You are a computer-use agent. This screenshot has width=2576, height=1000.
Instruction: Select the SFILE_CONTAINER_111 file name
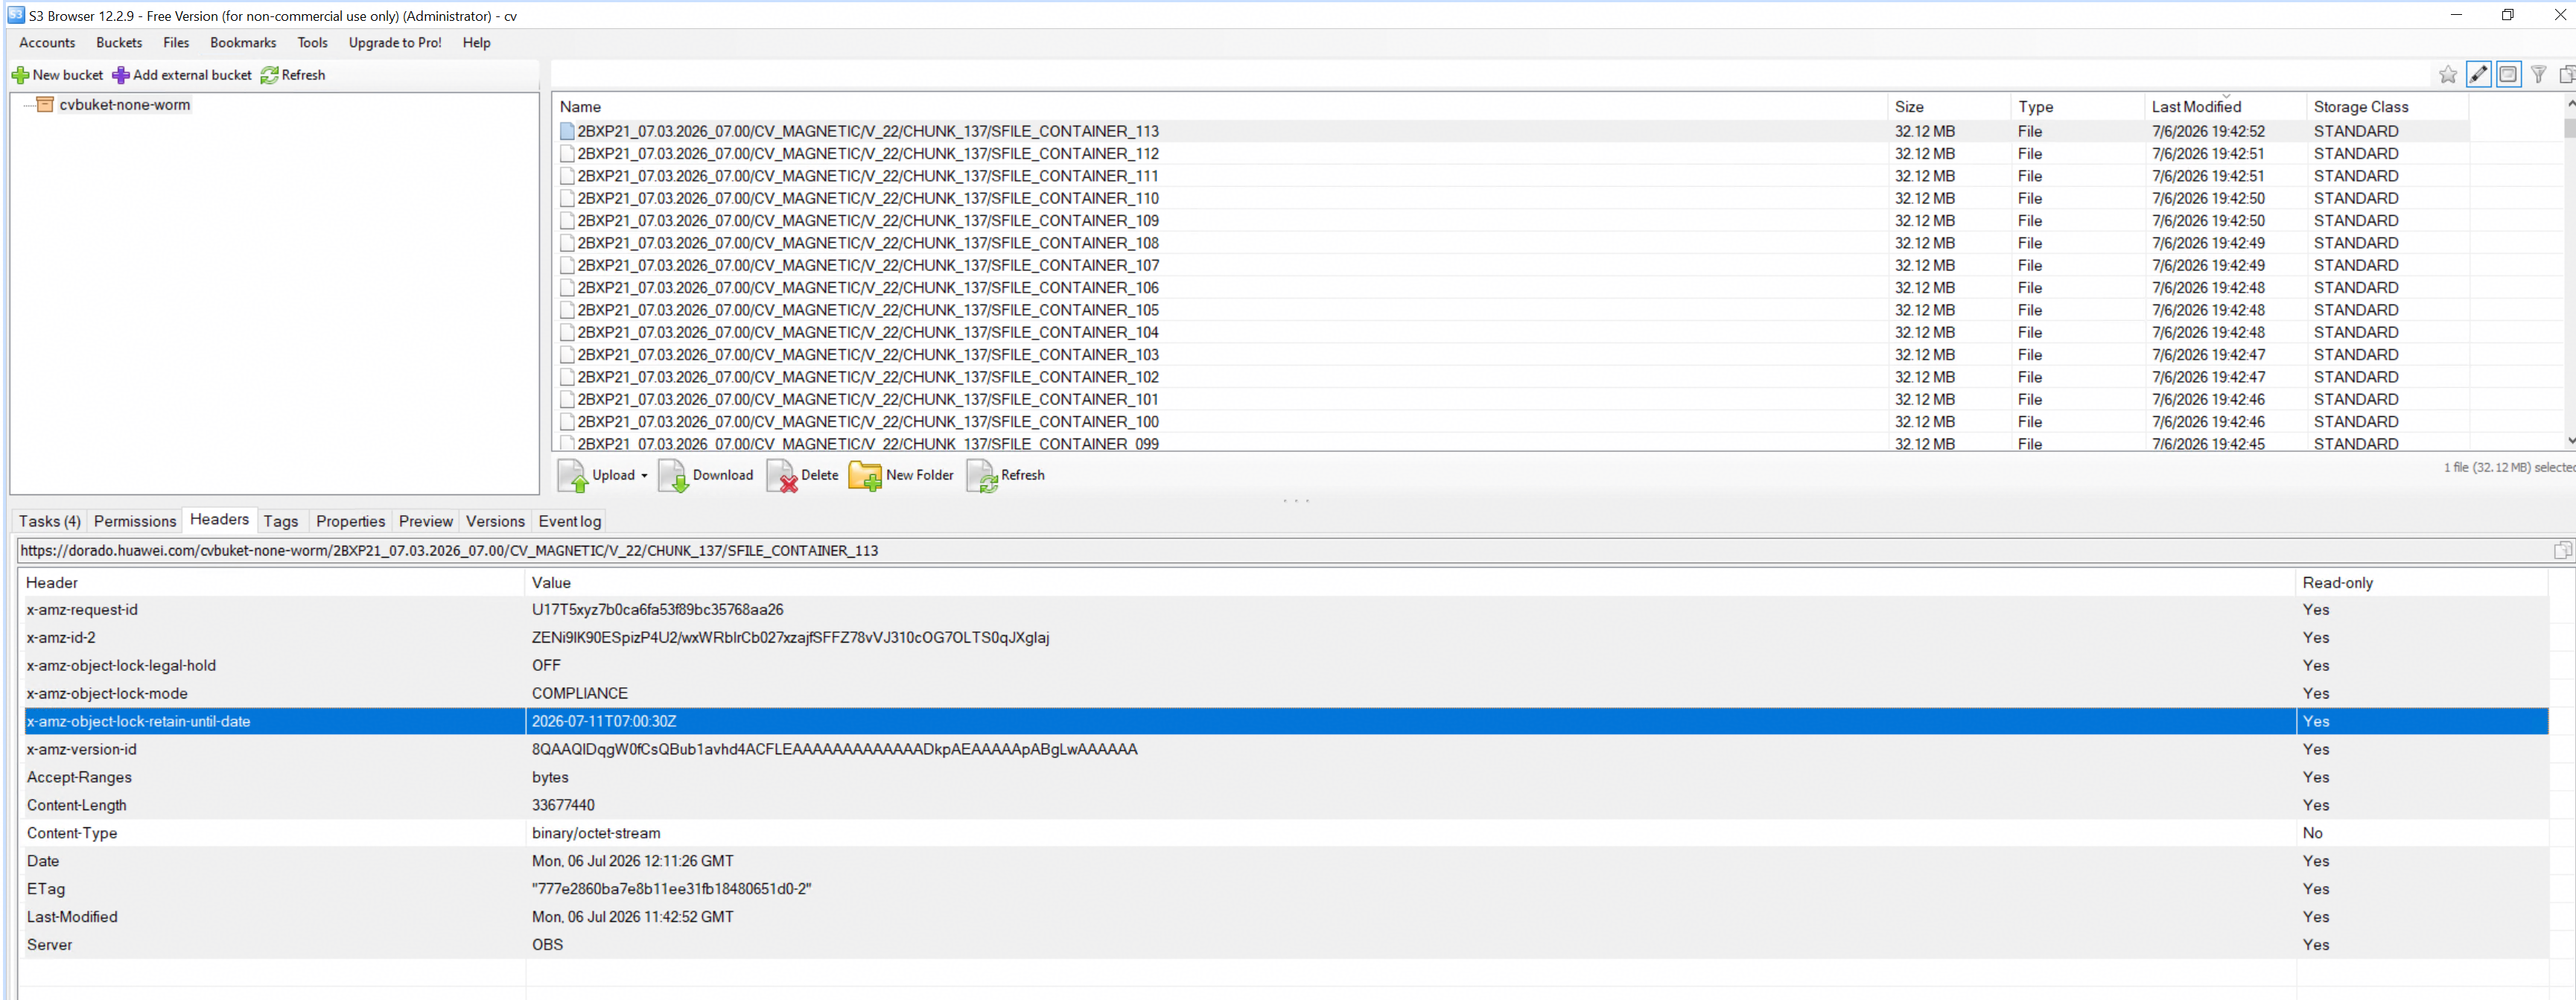pyautogui.click(x=868, y=176)
